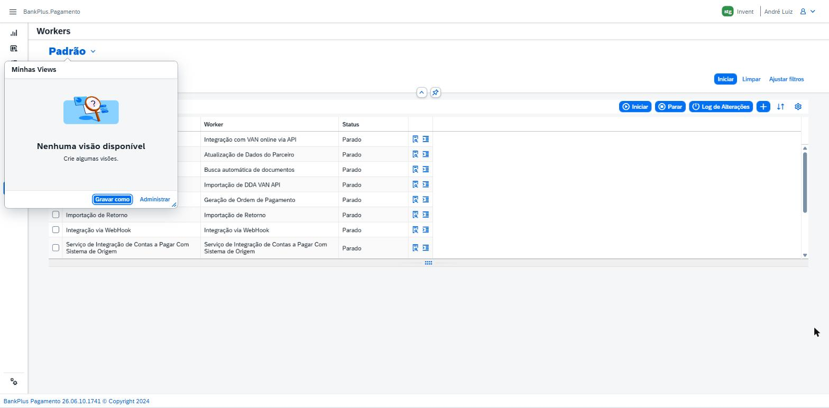Add a new worker with plus button

[763, 107]
